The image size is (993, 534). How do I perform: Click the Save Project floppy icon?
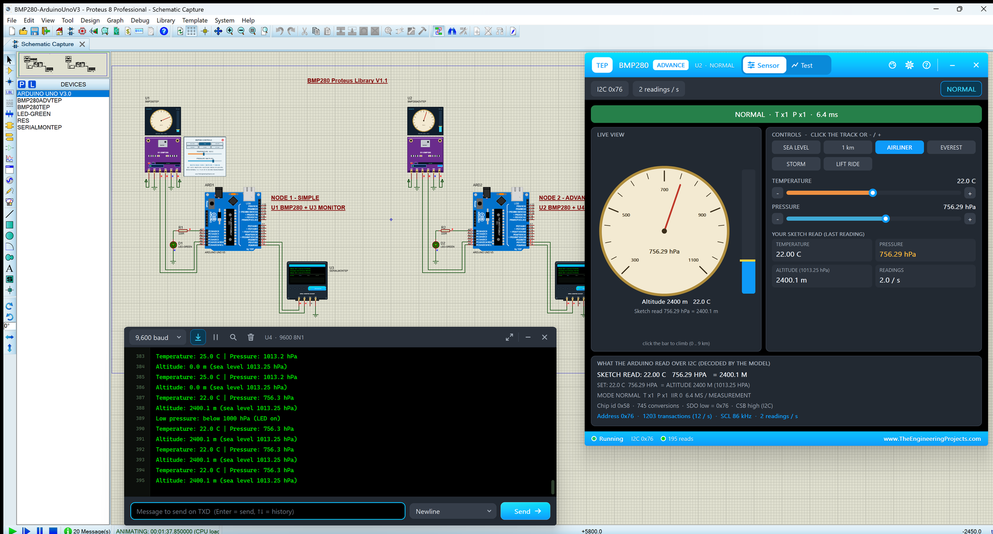[35, 31]
